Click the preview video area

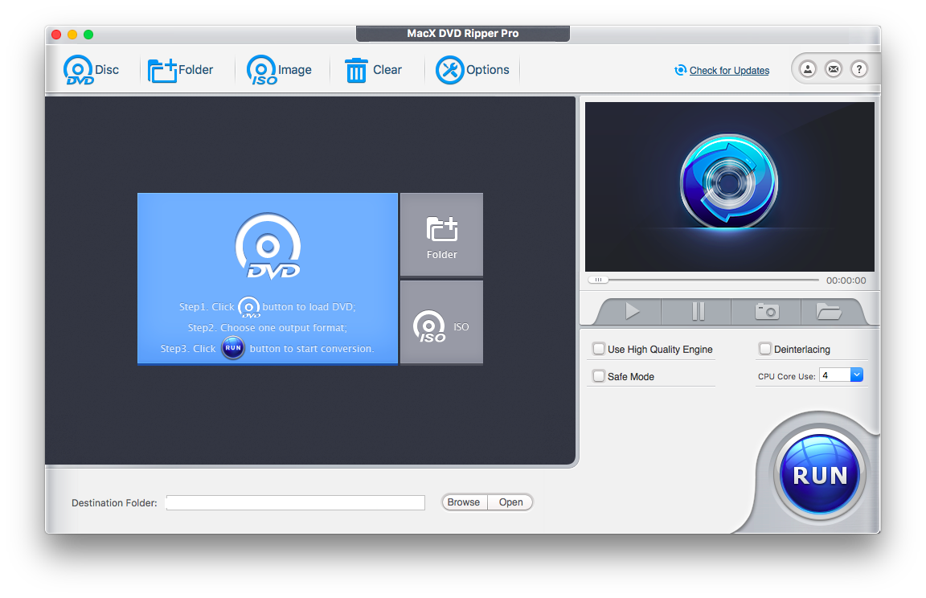click(x=729, y=186)
